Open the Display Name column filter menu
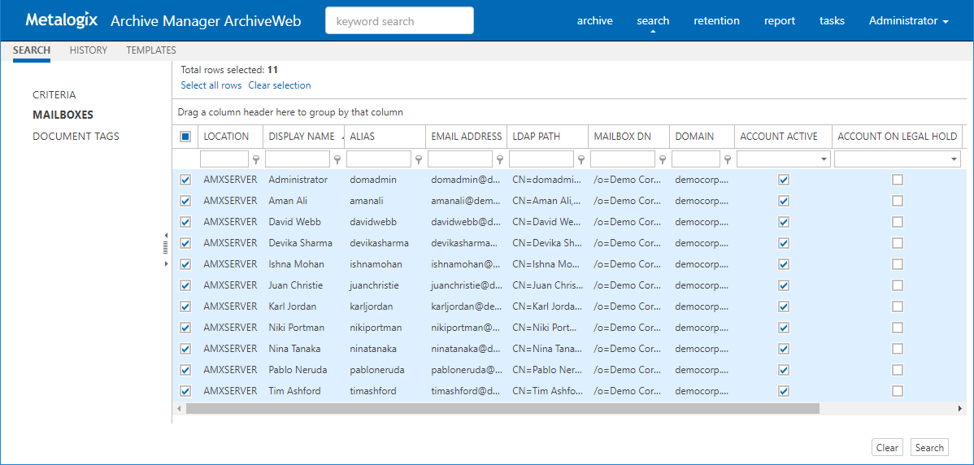The height and width of the screenshot is (465, 974). coord(337,160)
